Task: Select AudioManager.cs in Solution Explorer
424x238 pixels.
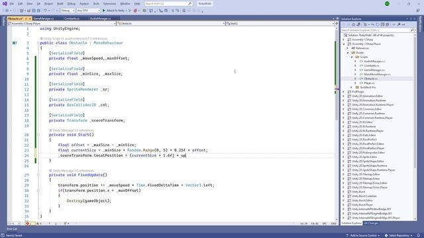Action: pos(374,61)
